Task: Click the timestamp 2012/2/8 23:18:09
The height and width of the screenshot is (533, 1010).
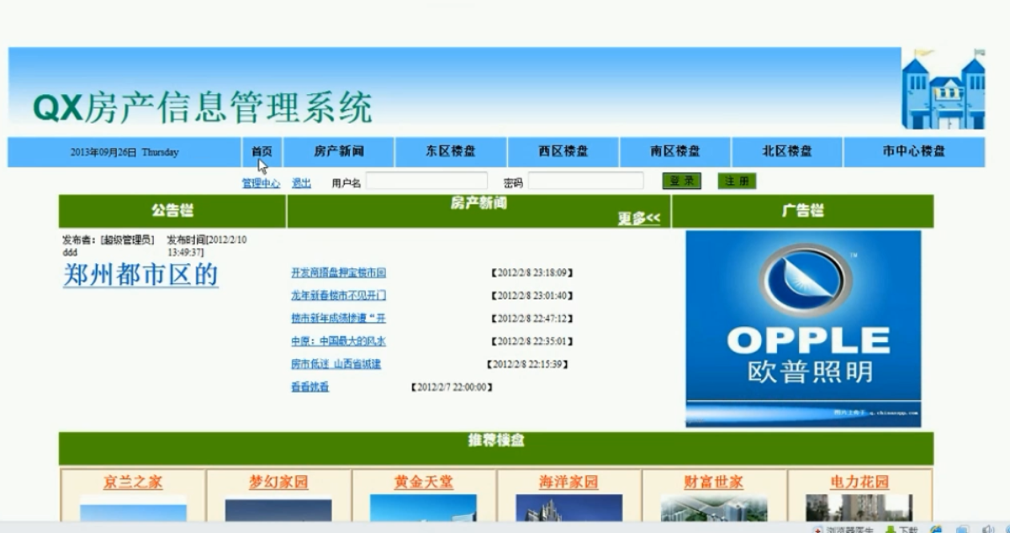Action: click(x=532, y=273)
